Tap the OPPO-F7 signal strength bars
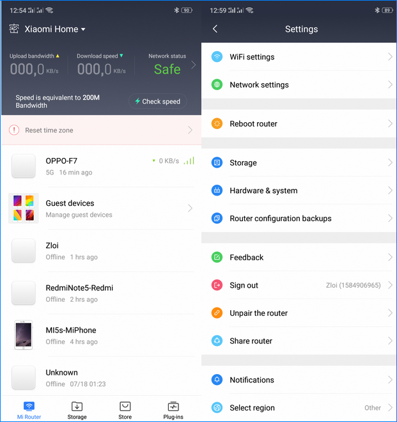 pos(189,160)
